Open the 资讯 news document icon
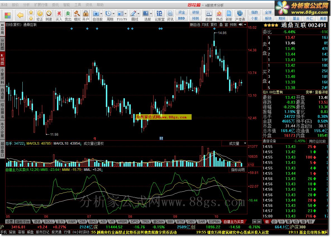The image size is (331, 237). (x=170, y=16)
